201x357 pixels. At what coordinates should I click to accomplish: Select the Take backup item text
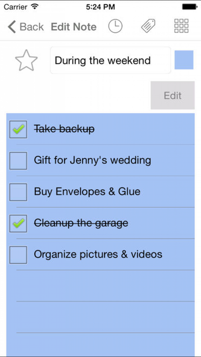(64, 129)
